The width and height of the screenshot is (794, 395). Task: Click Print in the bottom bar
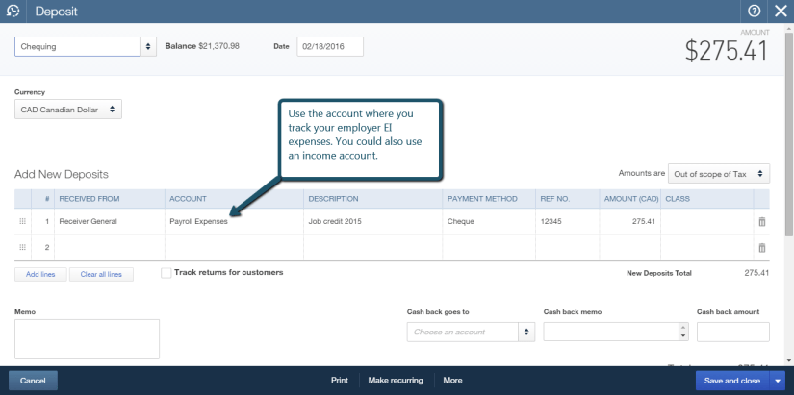click(339, 381)
